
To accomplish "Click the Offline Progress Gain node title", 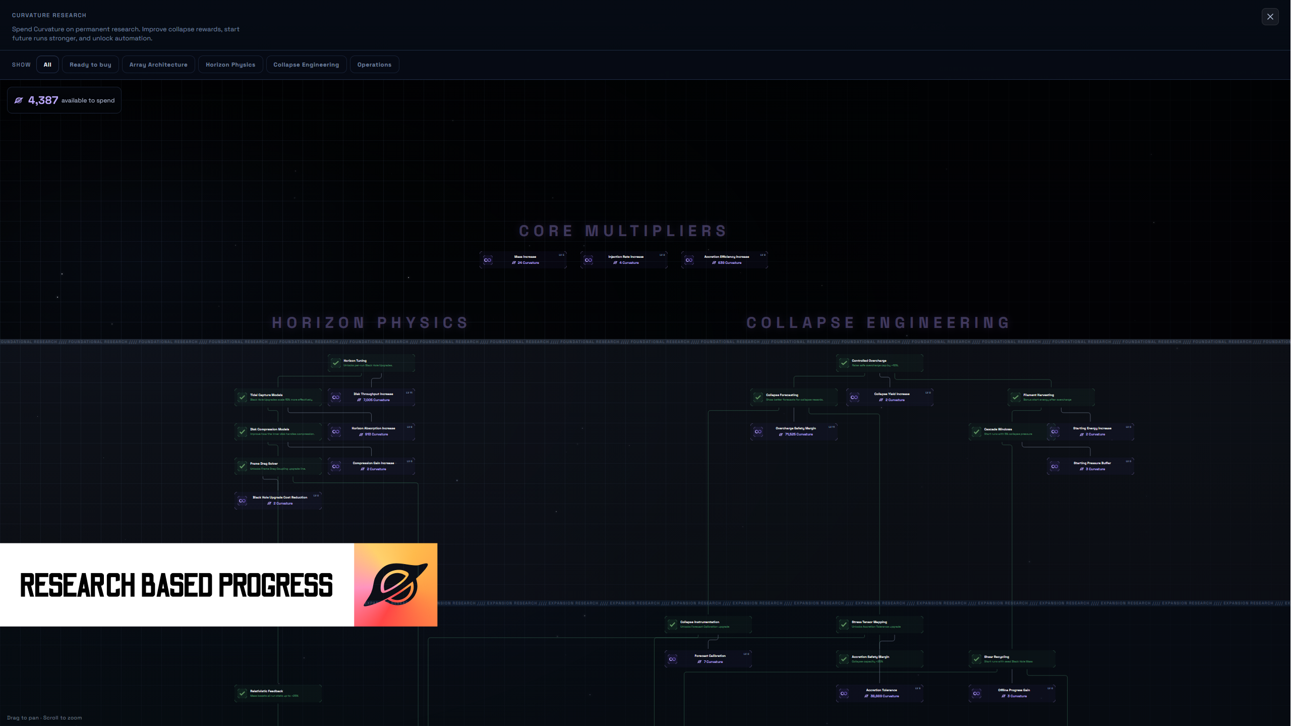I will [1014, 690].
